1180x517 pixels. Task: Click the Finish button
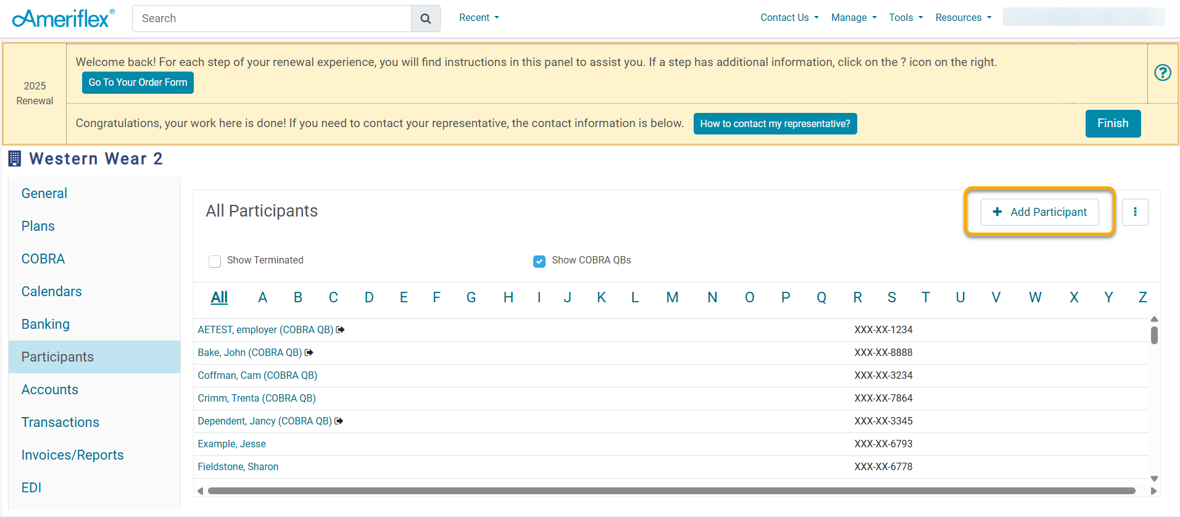point(1113,123)
